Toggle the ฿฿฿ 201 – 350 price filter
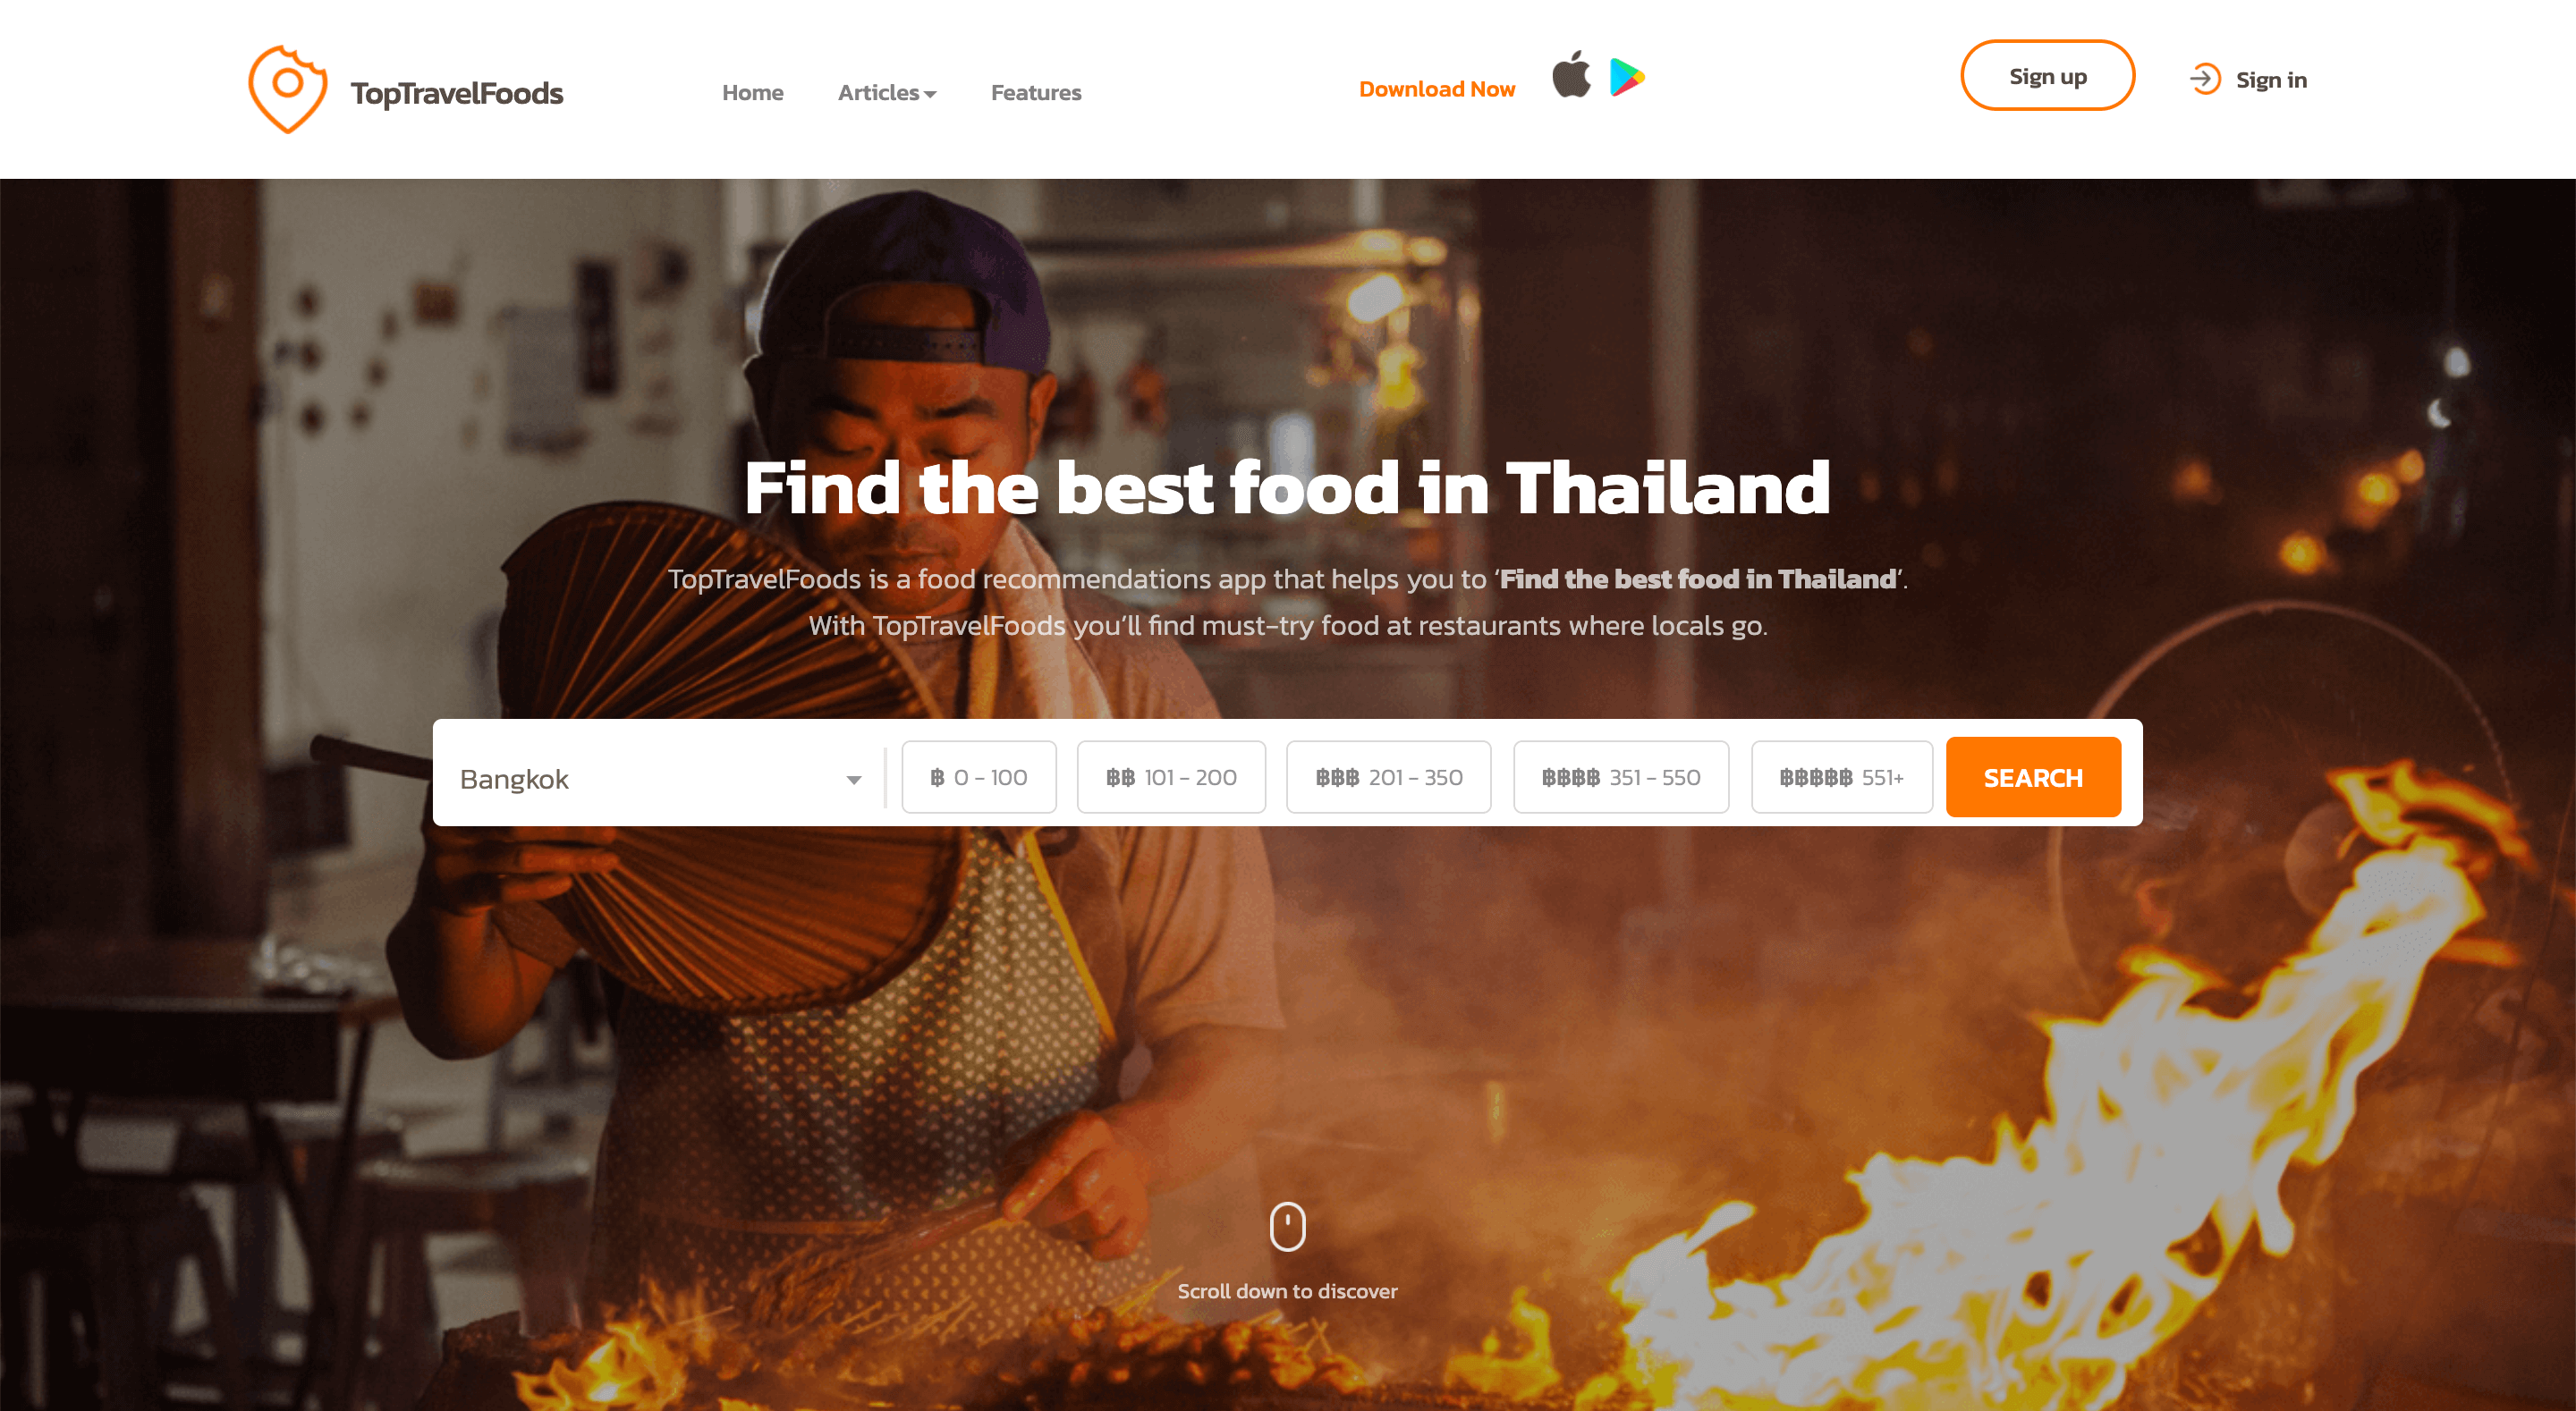 pyautogui.click(x=1388, y=777)
